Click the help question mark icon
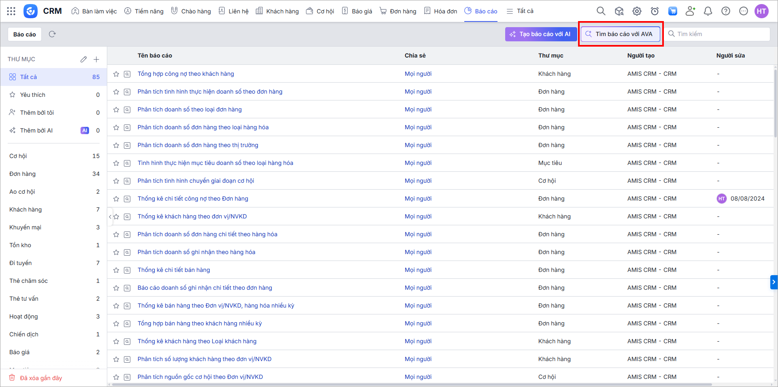This screenshot has width=778, height=387. [726, 11]
